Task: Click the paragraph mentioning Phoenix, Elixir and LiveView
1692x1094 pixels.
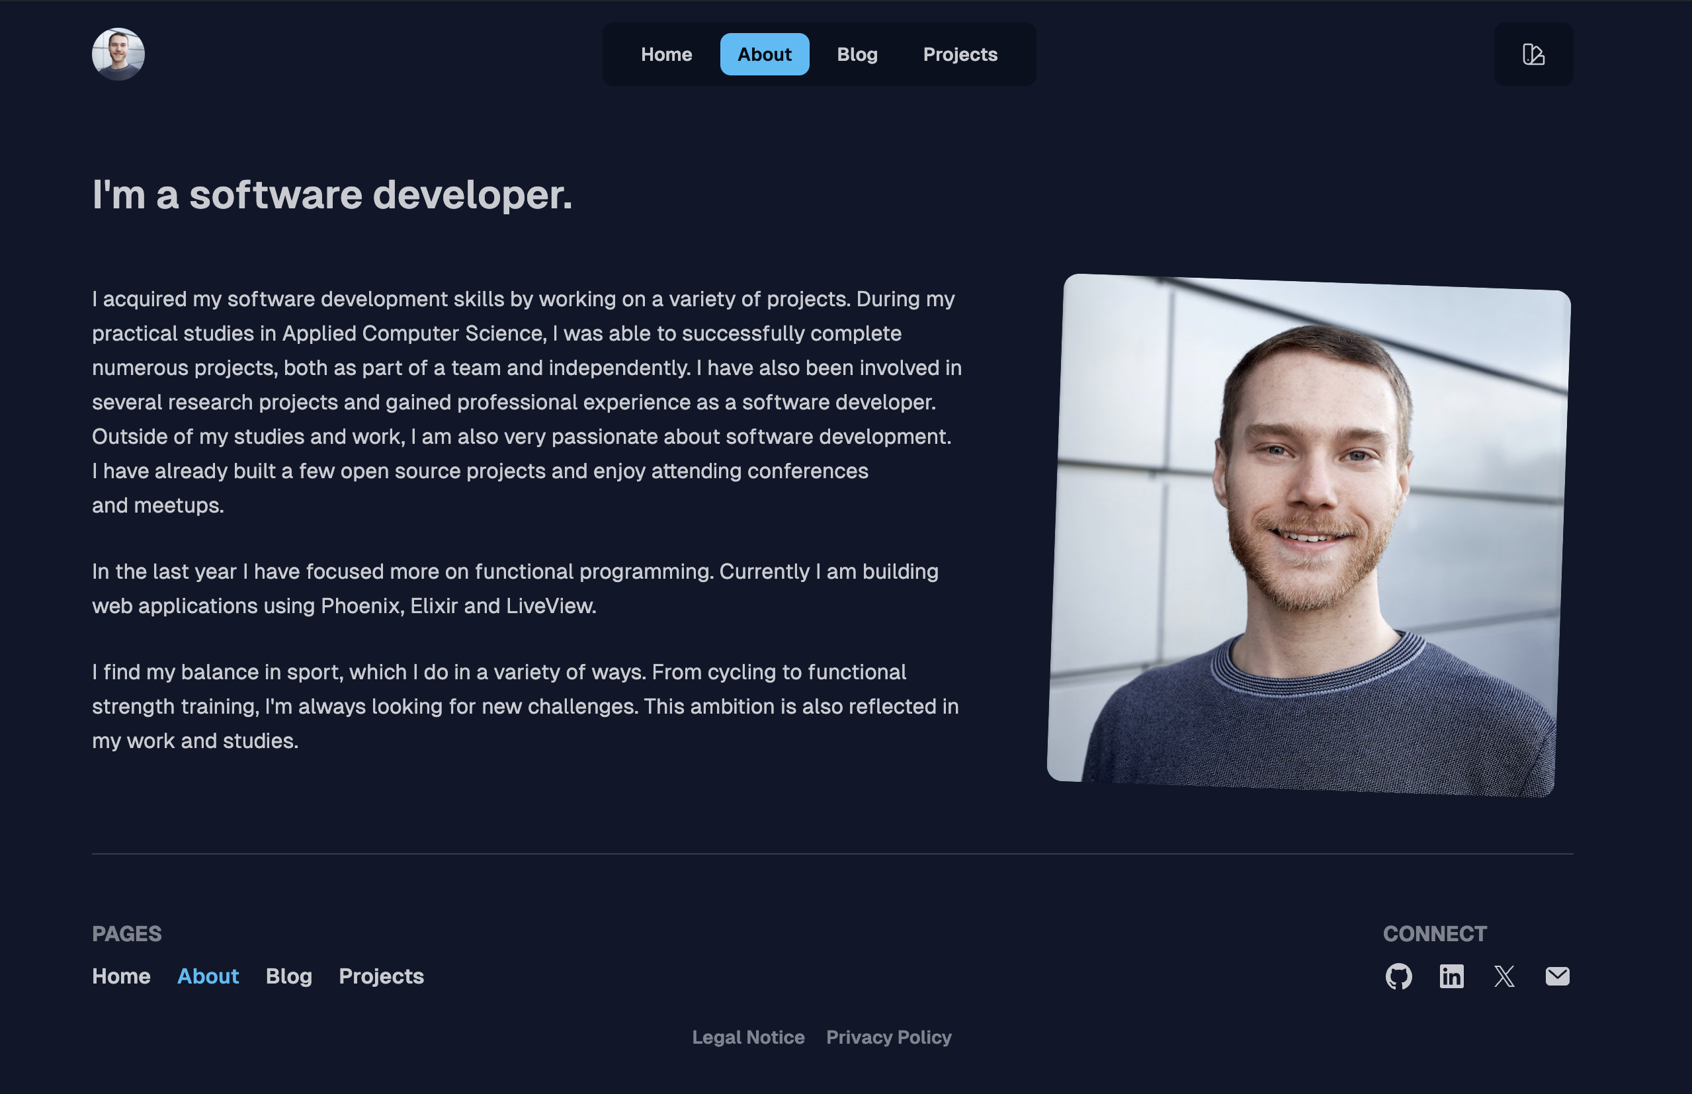Action: (514, 588)
